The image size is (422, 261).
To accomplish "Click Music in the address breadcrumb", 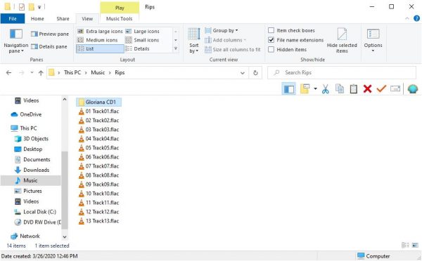I will click(98, 72).
